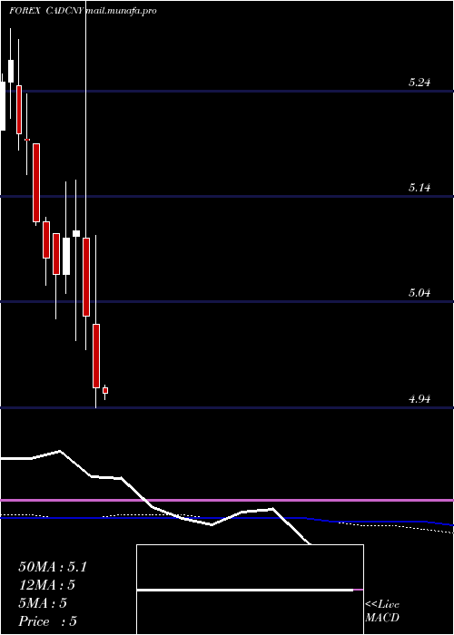This screenshot has width=454, height=635.
Task: Click the Live MACD indicator box
Action: 250,590
